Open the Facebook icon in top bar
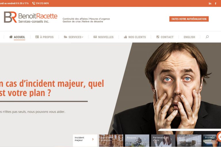 tap(216, 3)
